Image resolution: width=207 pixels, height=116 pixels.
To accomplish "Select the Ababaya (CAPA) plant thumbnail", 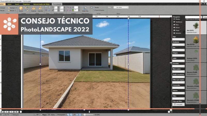I will click(x=196, y=55).
